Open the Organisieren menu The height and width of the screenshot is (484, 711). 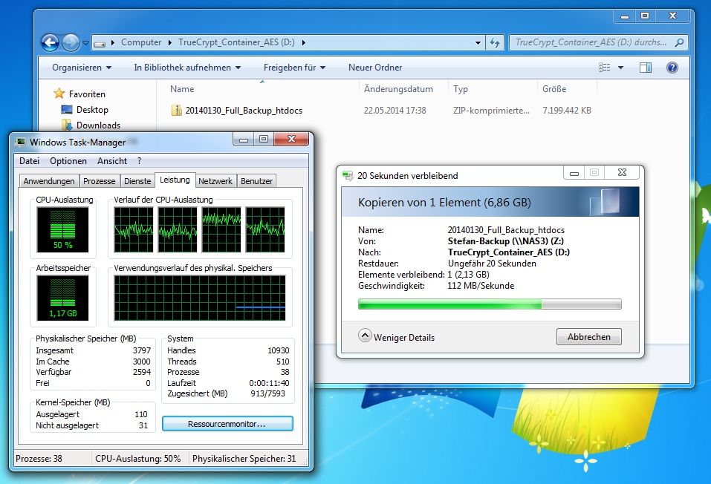click(82, 68)
